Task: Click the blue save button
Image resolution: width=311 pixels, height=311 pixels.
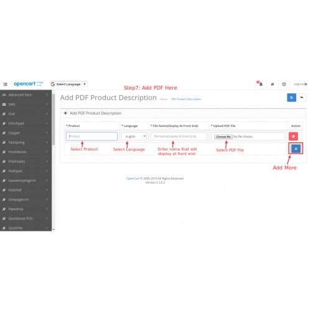Action: (291, 98)
